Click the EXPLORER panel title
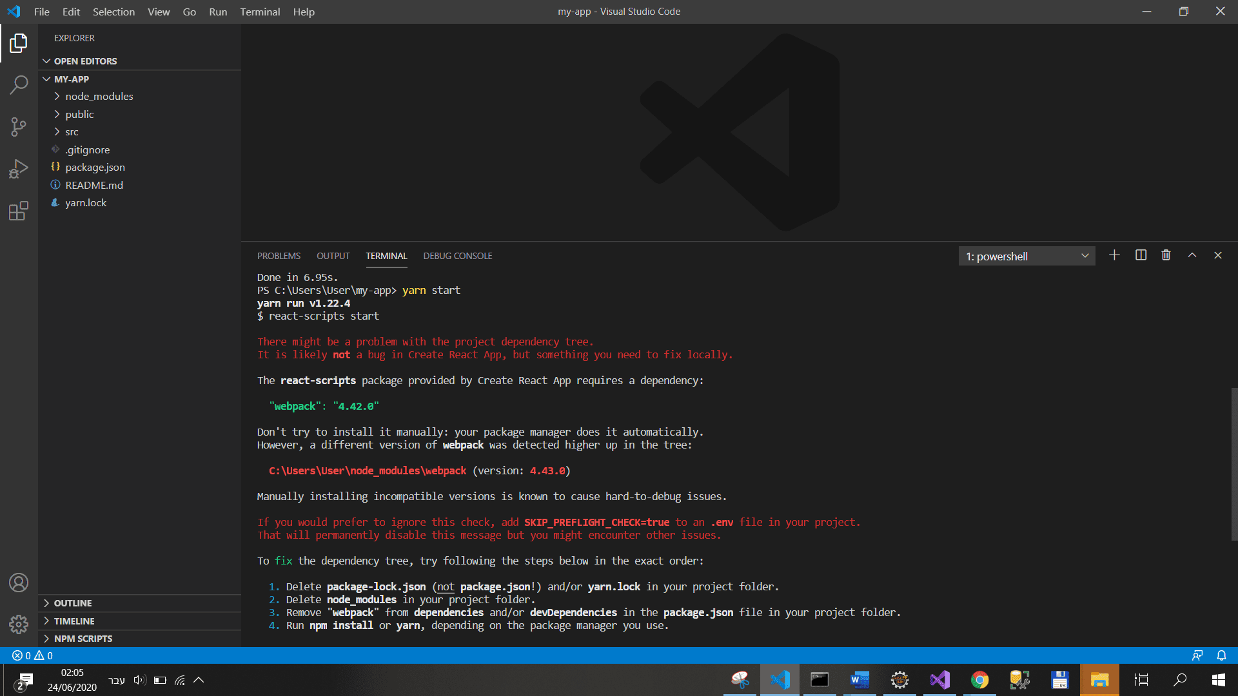 click(74, 38)
